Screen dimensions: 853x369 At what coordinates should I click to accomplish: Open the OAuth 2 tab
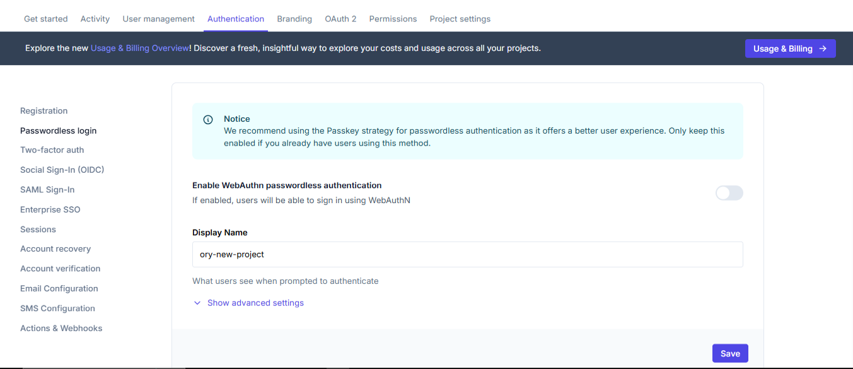click(x=340, y=18)
